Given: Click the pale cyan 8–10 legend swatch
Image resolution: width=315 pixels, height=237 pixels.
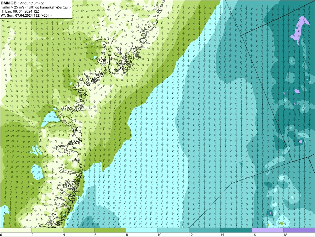Looking at the screenshot, I should point(142,230).
